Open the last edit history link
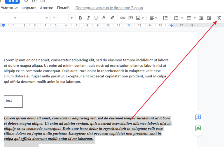224x147 pixels. coord(109,8)
